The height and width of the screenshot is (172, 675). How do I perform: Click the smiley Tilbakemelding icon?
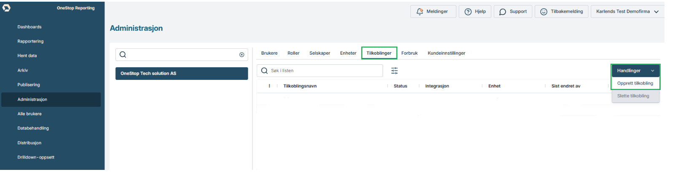(x=544, y=12)
